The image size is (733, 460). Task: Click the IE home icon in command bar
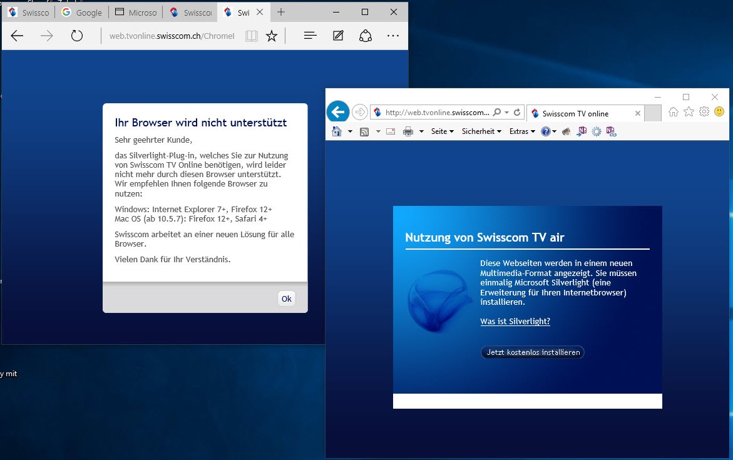point(337,131)
